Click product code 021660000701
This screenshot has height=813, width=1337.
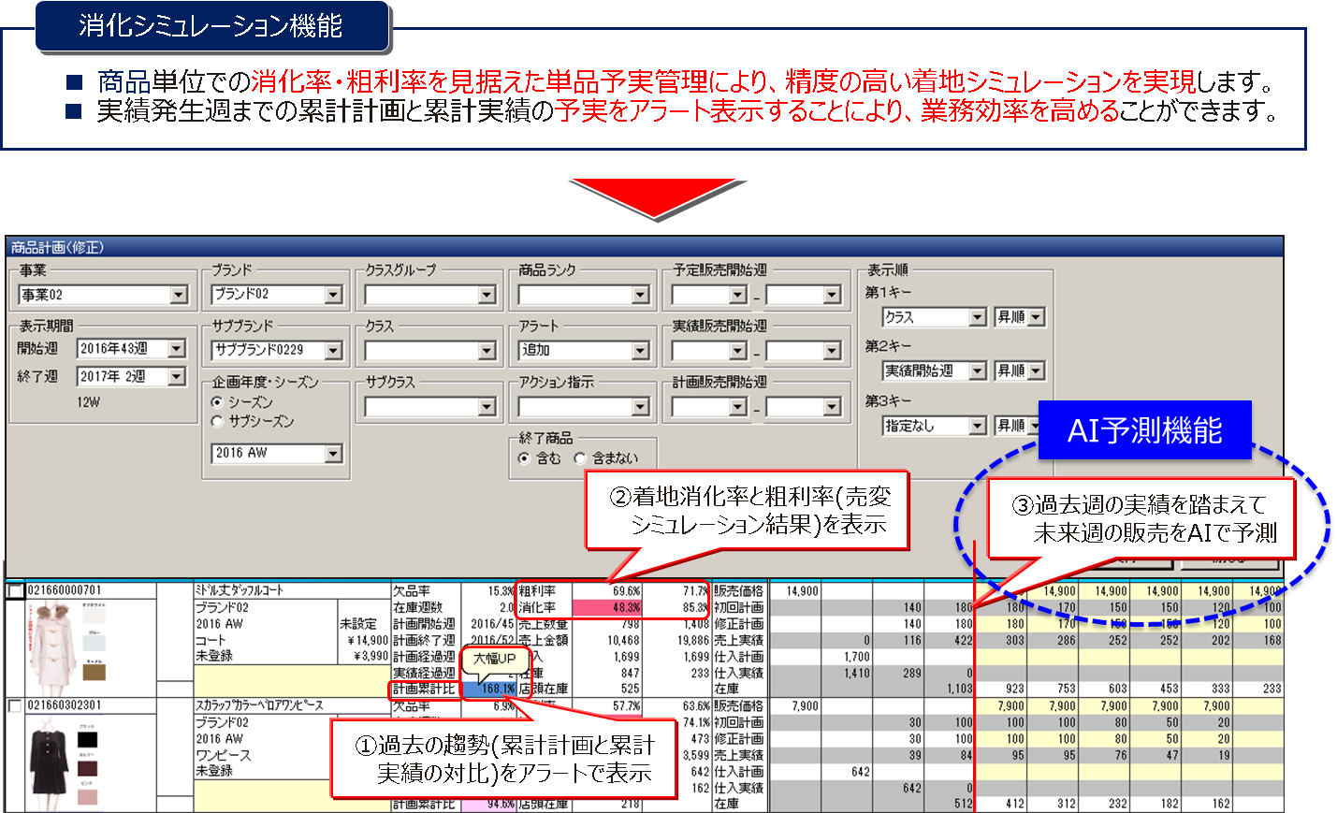[x=65, y=590]
